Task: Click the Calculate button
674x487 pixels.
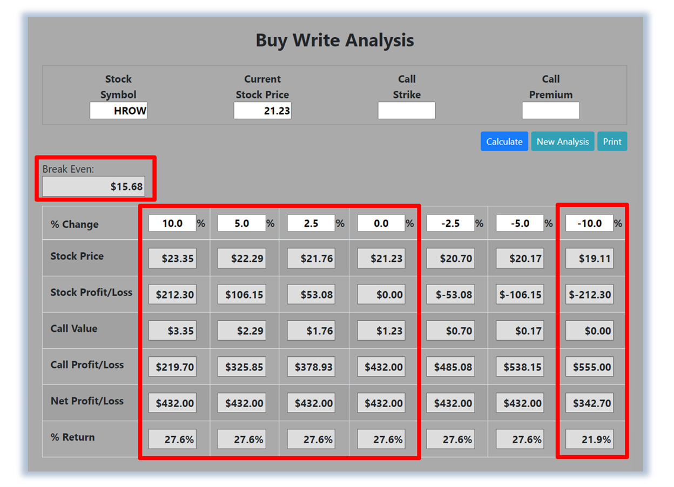Action: point(504,141)
